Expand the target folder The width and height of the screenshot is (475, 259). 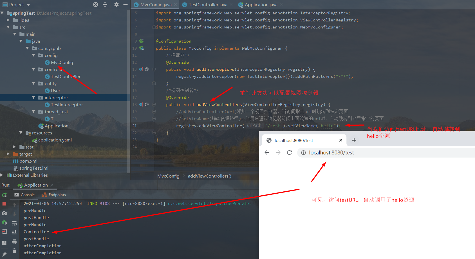pos(8,154)
